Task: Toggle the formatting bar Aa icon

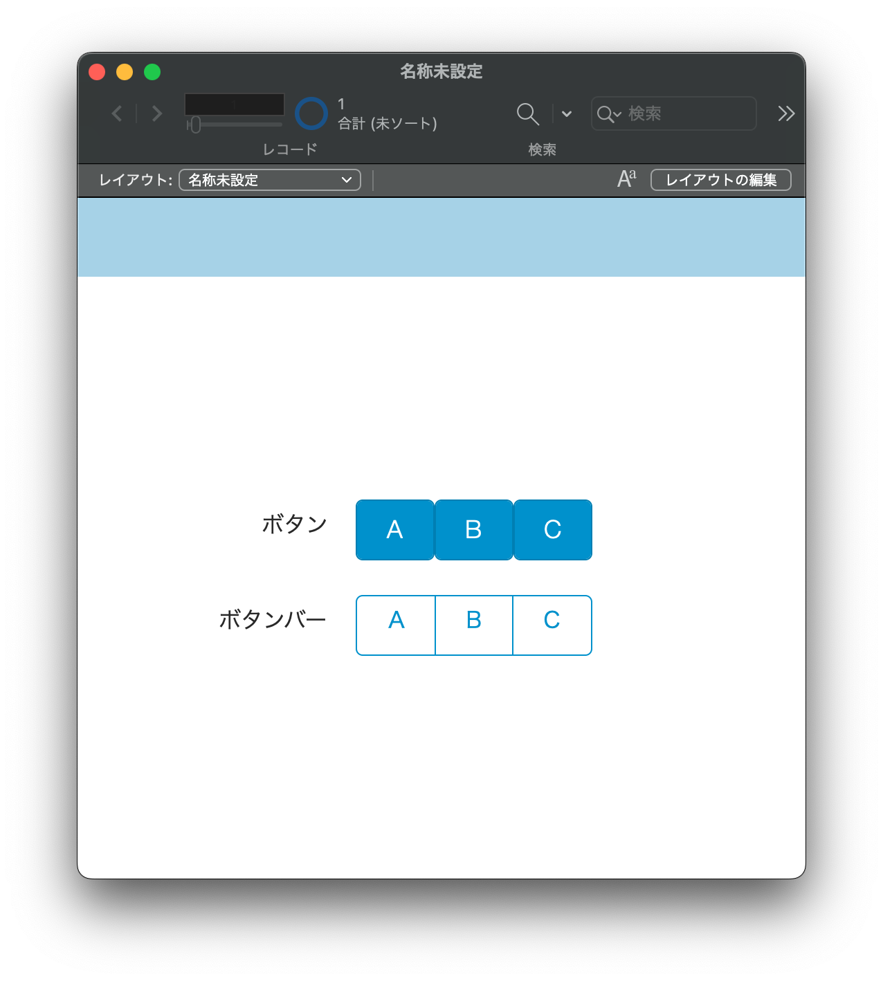Action: [626, 179]
